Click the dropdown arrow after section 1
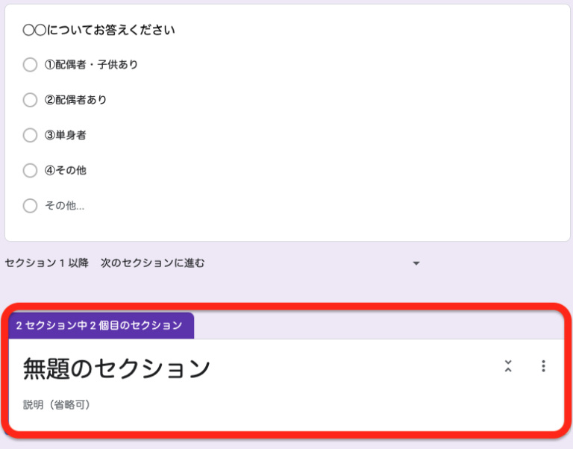573x449 pixels. 416,263
